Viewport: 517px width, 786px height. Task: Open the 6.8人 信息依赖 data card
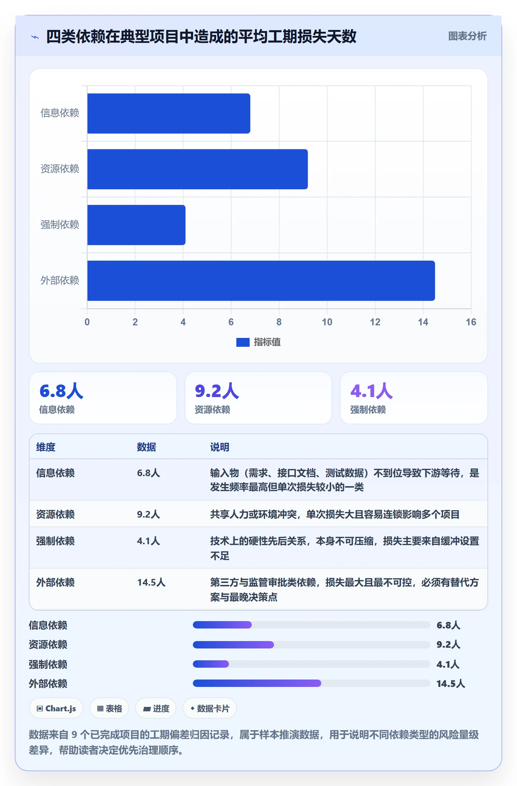point(103,398)
